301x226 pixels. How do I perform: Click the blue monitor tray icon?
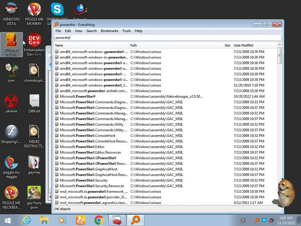click(264, 220)
